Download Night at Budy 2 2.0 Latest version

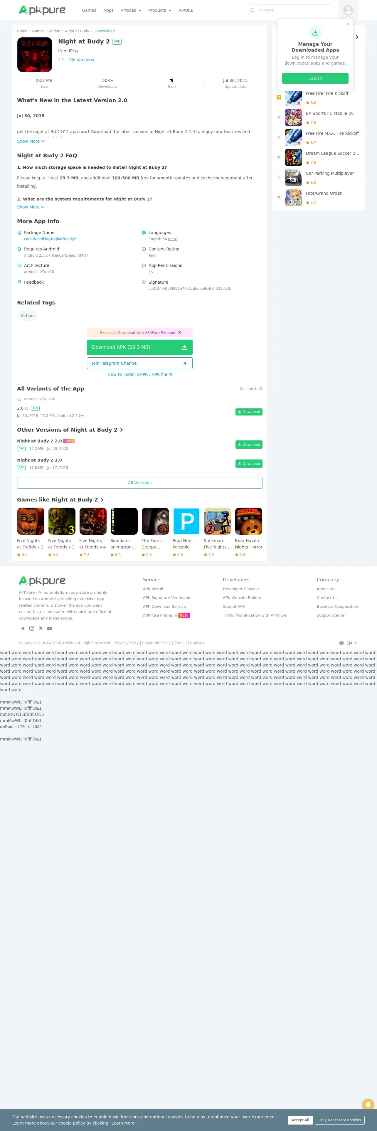click(249, 444)
